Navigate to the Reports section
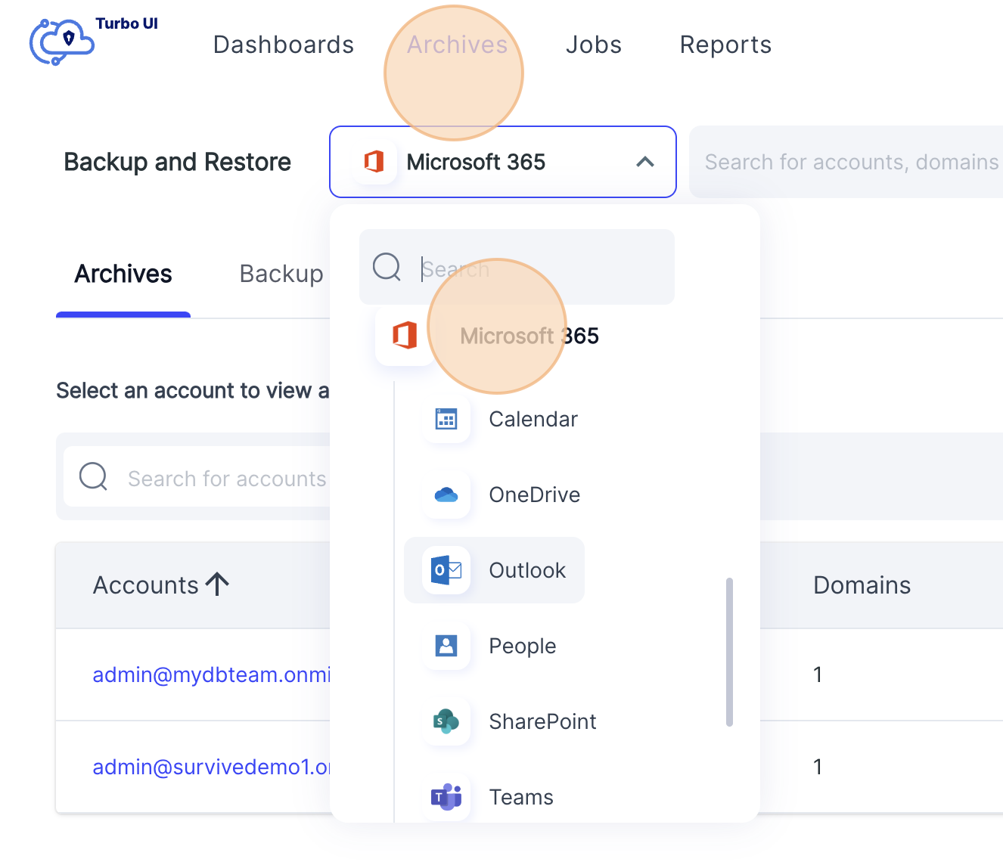Viewport: 1003px width, 862px height. pyautogui.click(x=725, y=45)
